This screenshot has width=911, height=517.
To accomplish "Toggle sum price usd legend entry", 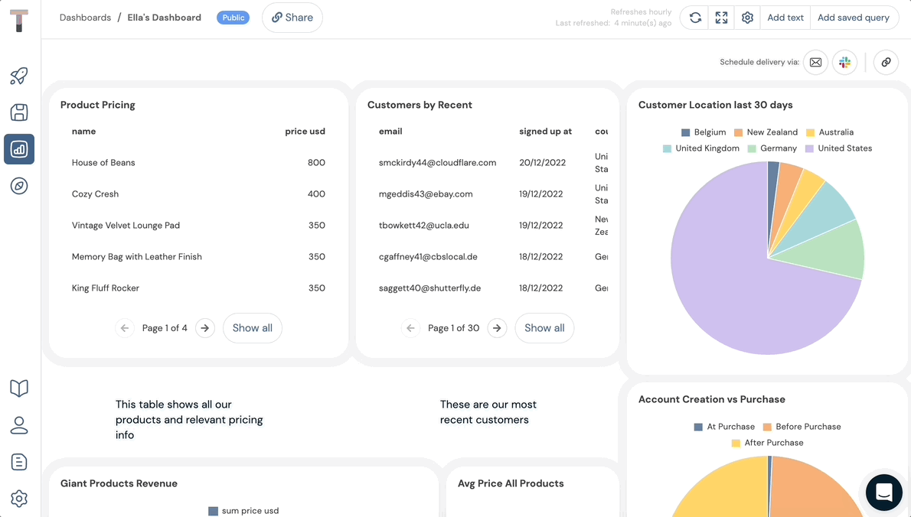I will click(x=243, y=511).
